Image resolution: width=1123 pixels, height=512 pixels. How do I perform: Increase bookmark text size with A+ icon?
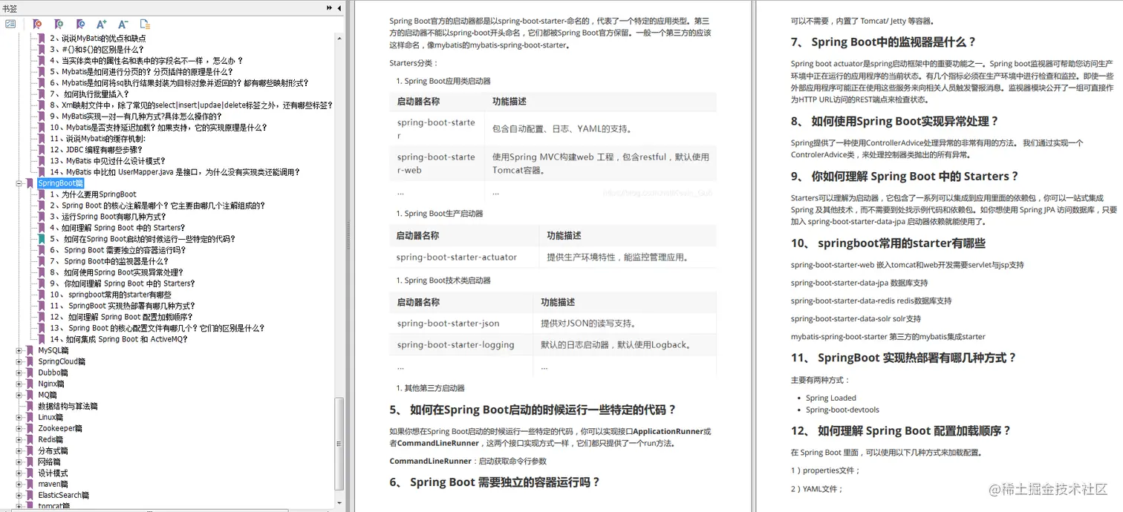(102, 24)
